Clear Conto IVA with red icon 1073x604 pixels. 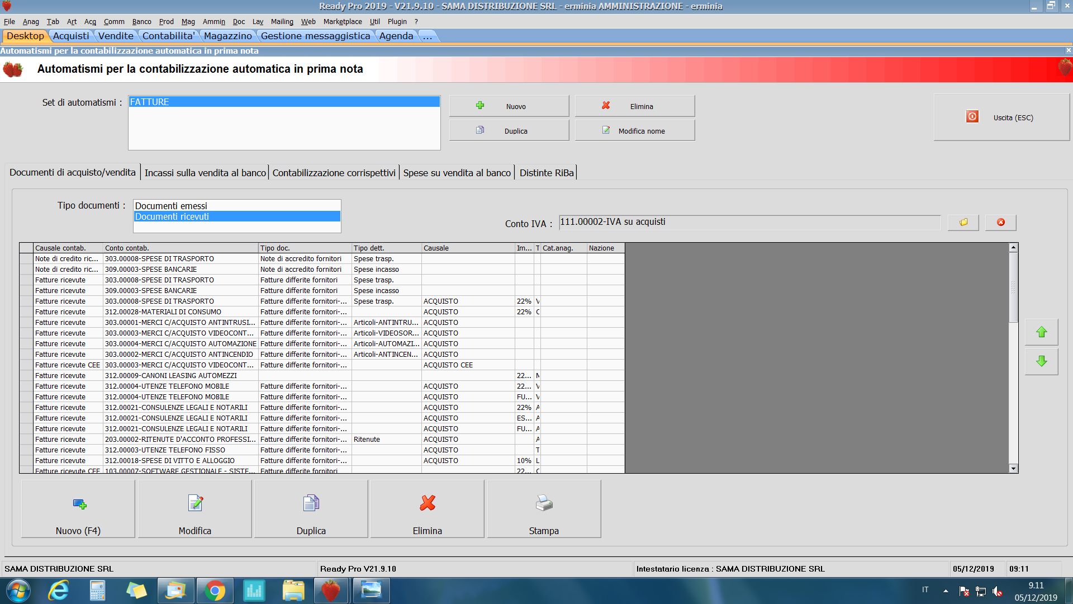(1000, 223)
